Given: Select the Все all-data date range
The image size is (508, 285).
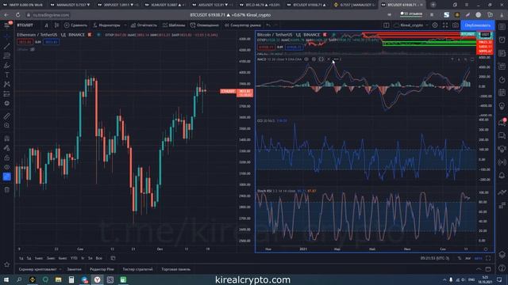Looking at the screenshot, I should click(x=99, y=258).
